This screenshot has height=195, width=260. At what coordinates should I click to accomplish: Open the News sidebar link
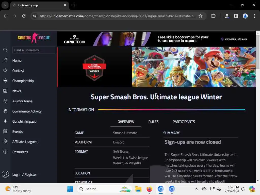[17, 91]
